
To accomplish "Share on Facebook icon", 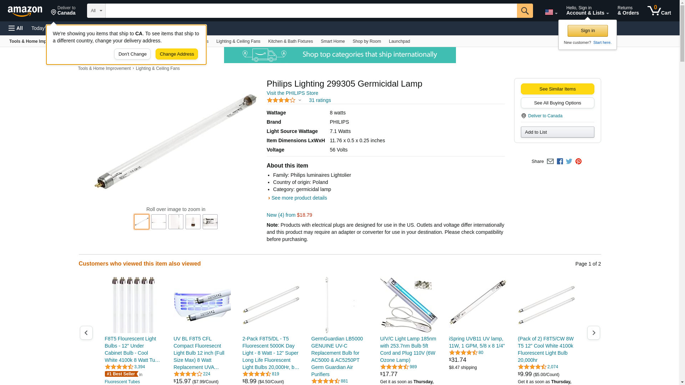I will tap(560, 161).
